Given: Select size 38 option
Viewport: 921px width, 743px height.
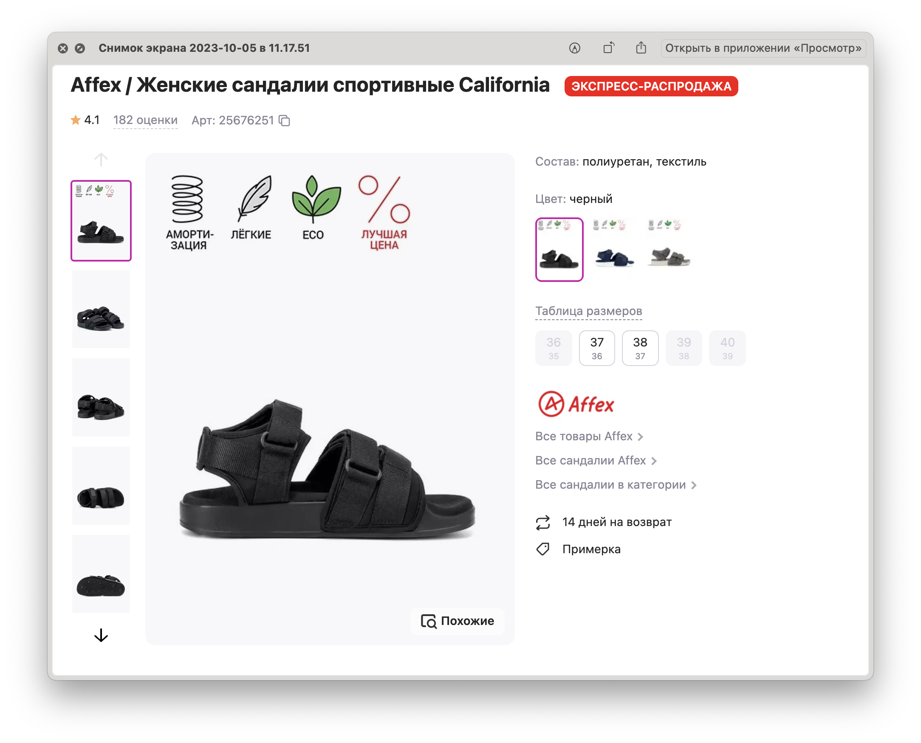Looking at the screenshot, I should pyautogui.click(x=640, y=348).
